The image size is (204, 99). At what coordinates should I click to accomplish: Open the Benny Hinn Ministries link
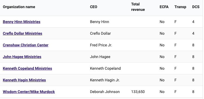tap(22, 22)
